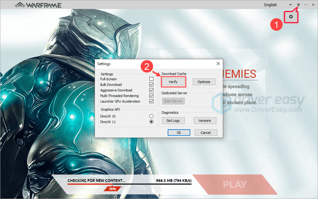
Task: Click the 'Dedicated Server' group label
Action: pos(174,93)
